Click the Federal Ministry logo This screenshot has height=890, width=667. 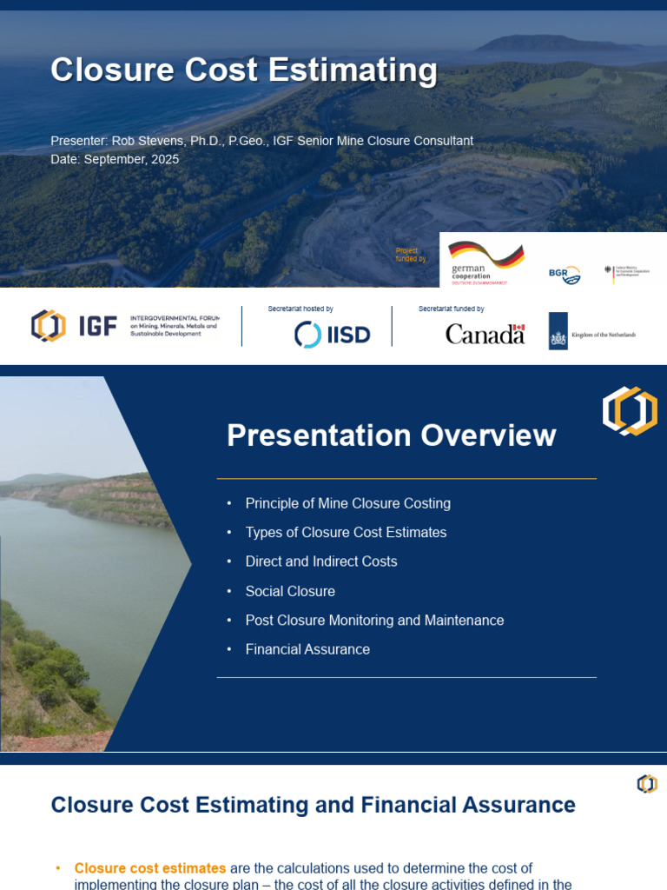pos(627,273)
